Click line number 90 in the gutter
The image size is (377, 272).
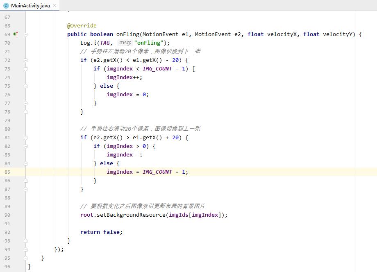pyautogui.click(x=7, y=215)
